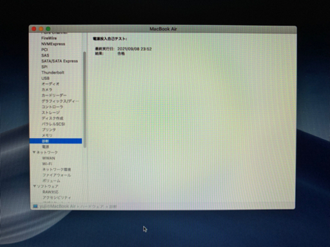Select ボリューム in the sidebar
This screenshot has width=330, height=247.
point(51,181)
